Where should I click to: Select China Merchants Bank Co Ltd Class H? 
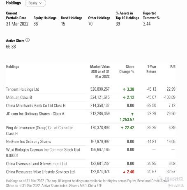pos(36,105)
